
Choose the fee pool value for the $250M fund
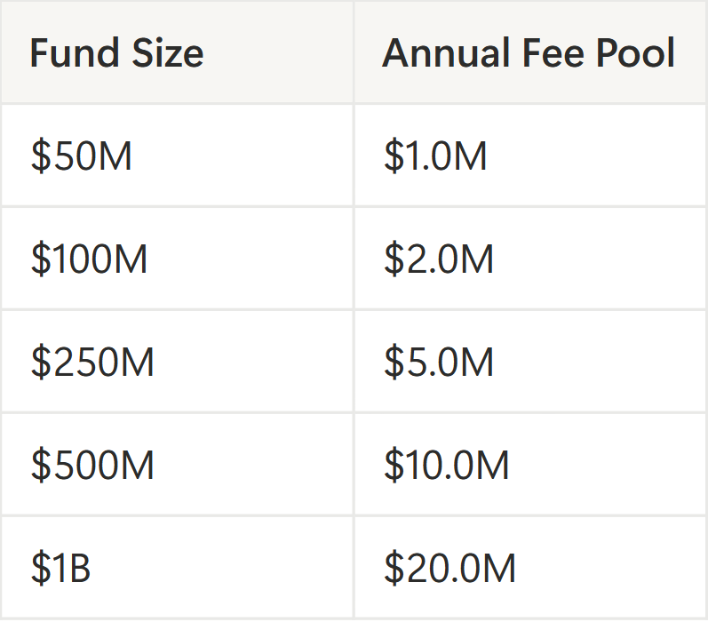tap(438, 363)
